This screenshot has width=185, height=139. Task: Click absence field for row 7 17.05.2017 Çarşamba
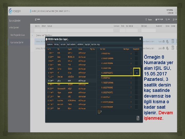(x=136, y=83)
